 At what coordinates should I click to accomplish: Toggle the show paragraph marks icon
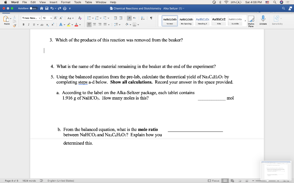point(151,18)
